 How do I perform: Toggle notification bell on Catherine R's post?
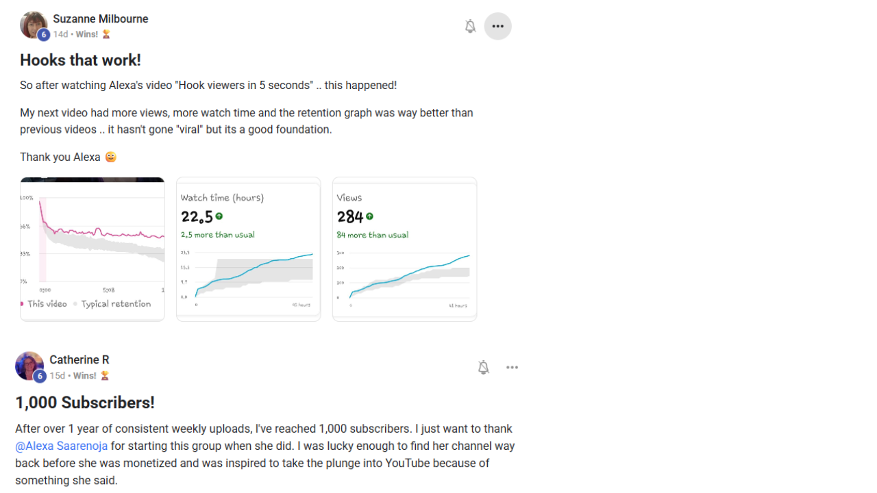[x=484, y=368]
